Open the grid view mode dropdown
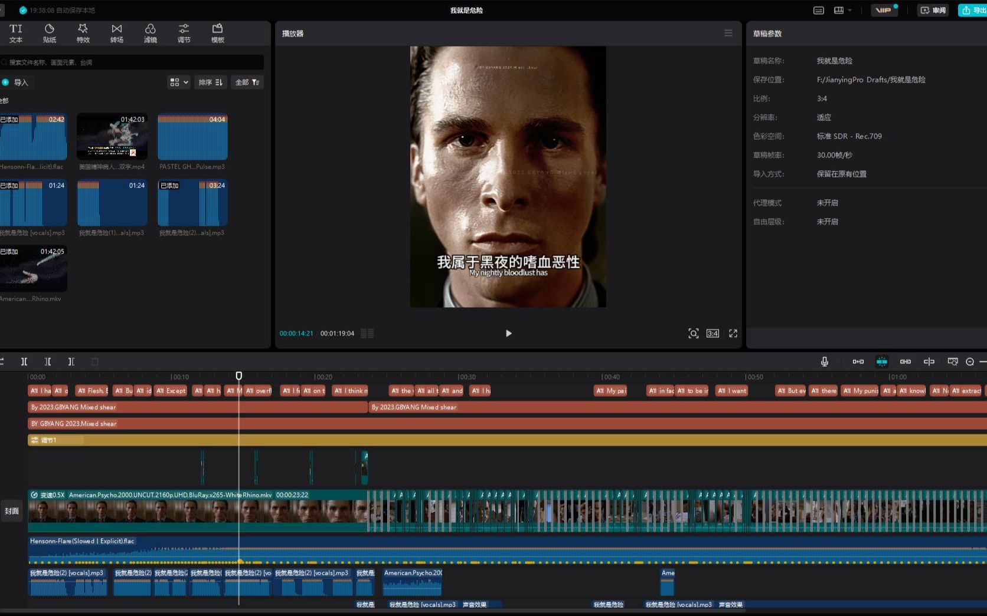Screen dimensions: 987x616 click(x=179, y=83)
